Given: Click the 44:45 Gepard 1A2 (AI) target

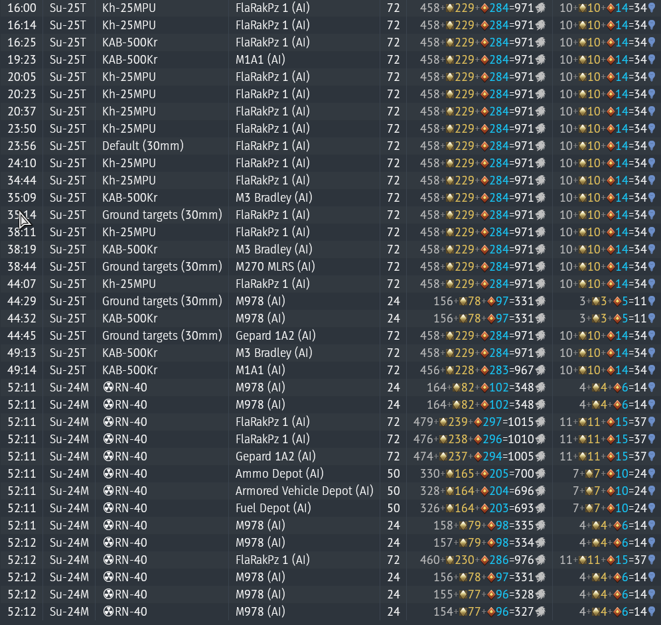Looking at the screenshot, I should coord(275,336).
